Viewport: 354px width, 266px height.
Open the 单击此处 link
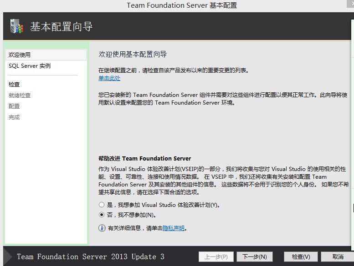(109, 78)
